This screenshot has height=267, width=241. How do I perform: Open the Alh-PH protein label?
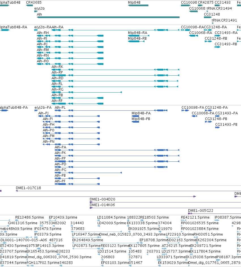[48, 125]
